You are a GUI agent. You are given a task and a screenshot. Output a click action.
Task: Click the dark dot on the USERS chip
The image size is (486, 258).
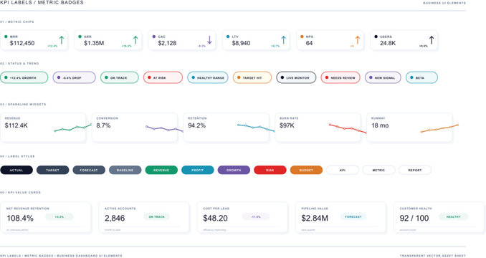pos(376,37)
